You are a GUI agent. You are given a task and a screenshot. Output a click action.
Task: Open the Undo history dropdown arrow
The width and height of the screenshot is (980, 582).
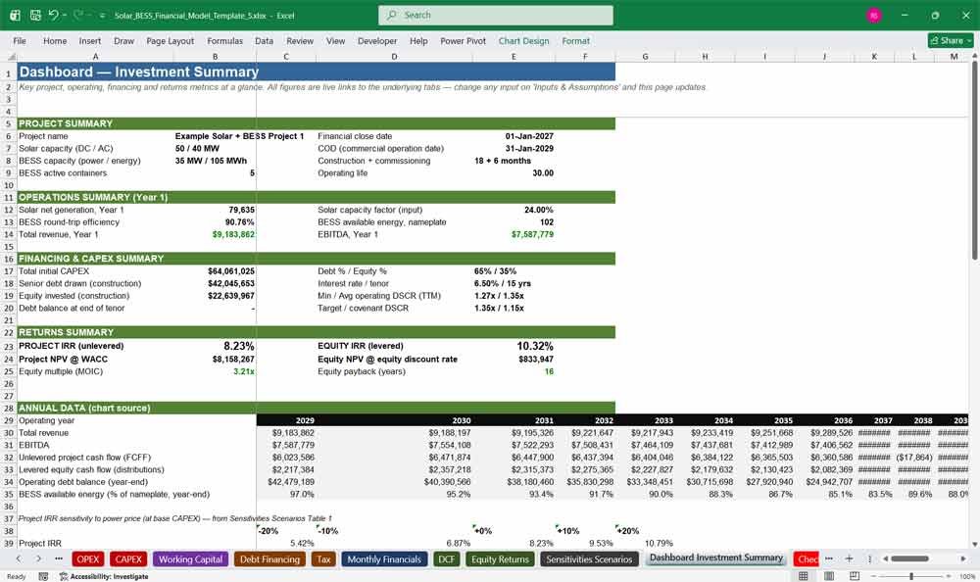(x=64, y=16)
